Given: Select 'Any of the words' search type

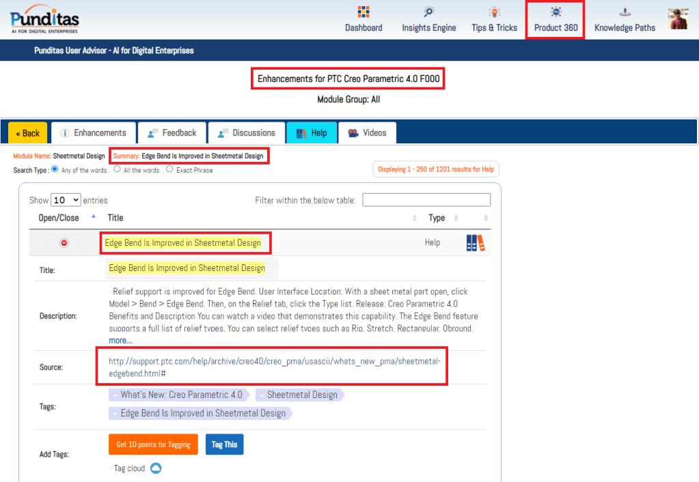Looking at the screenshot, I should (x=55, y=169).
